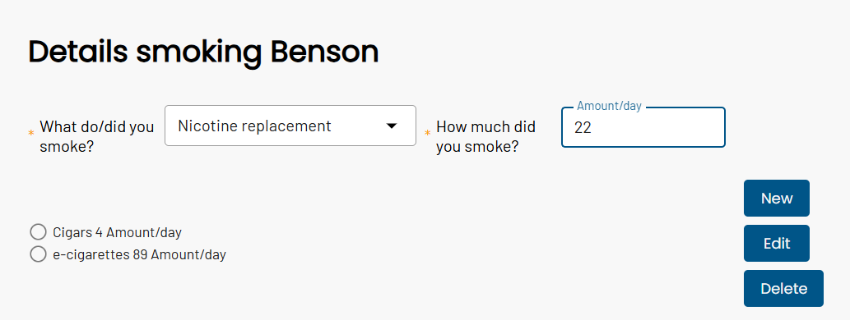Screen dimensions: 850x320
Task: Click the black dropdown arrow icon
Action: pyautogui.click(x=392, y=126)
